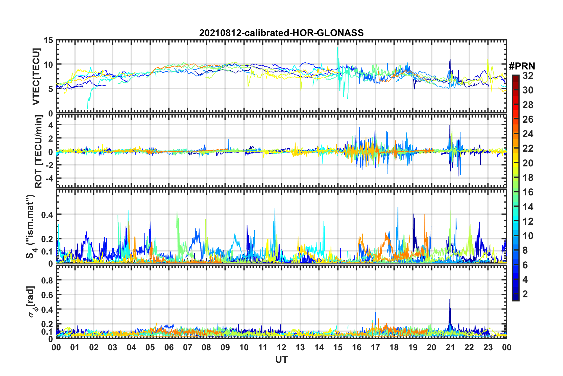This screenshot has height=376, width=563.
Task: Click the UT x-axis label
Action: pos(281,359)
